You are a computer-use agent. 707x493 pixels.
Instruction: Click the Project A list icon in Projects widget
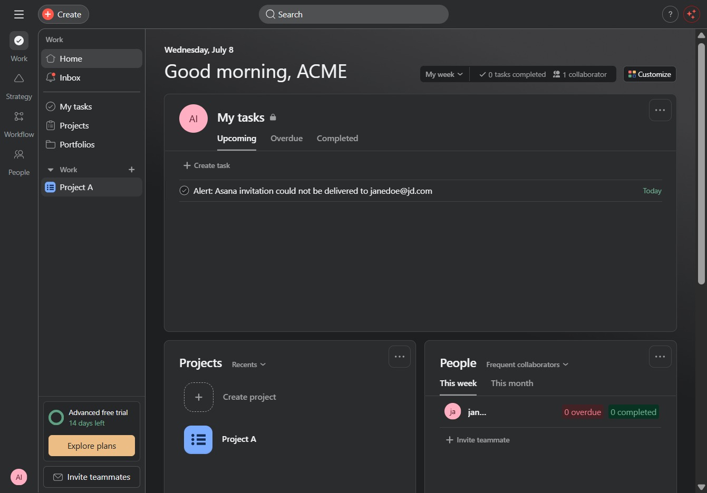tap(198, 440)
